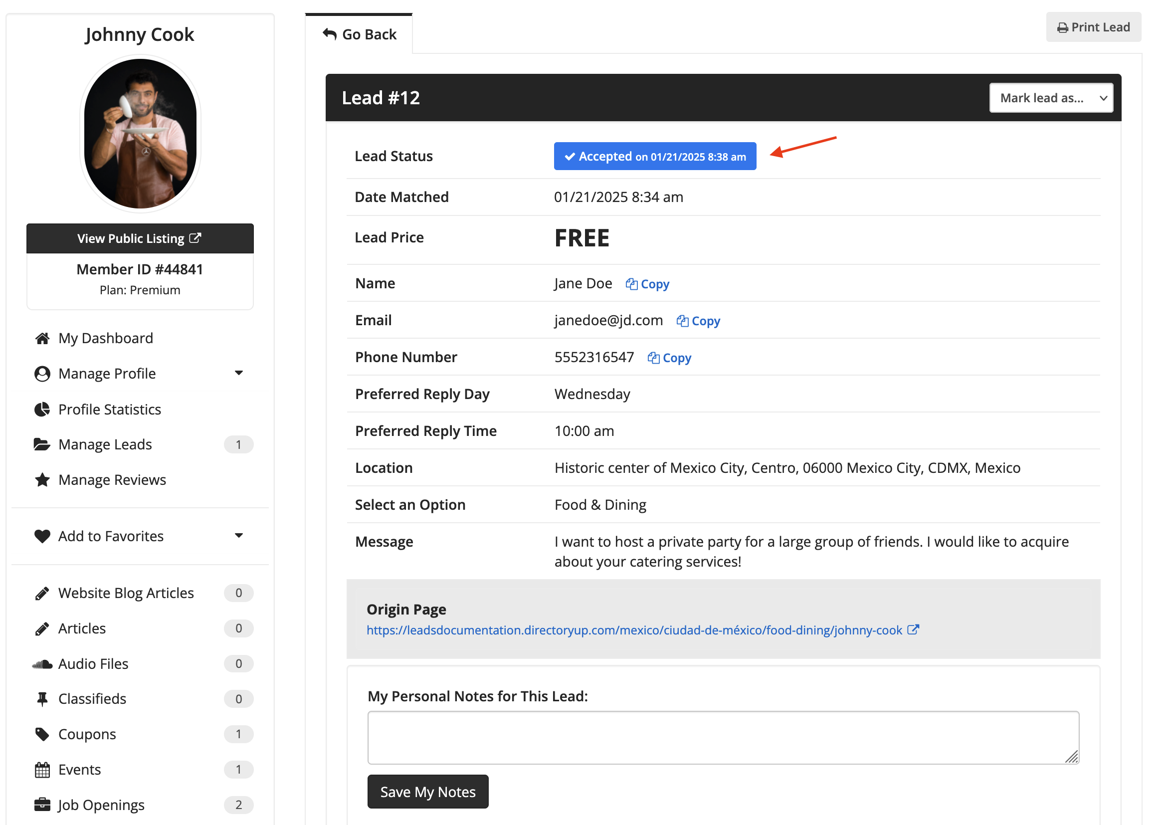
Task: Click the star icon for Manage Reviews
Action: 42,480
